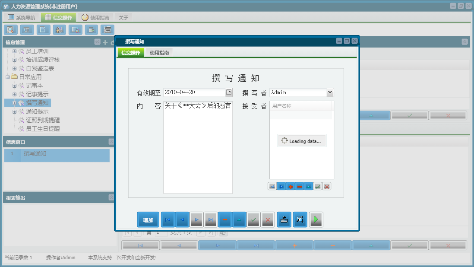Collapse right panel using its header arrow
Image resolution: width=474 pixels, height=267 pixels.
465,42
